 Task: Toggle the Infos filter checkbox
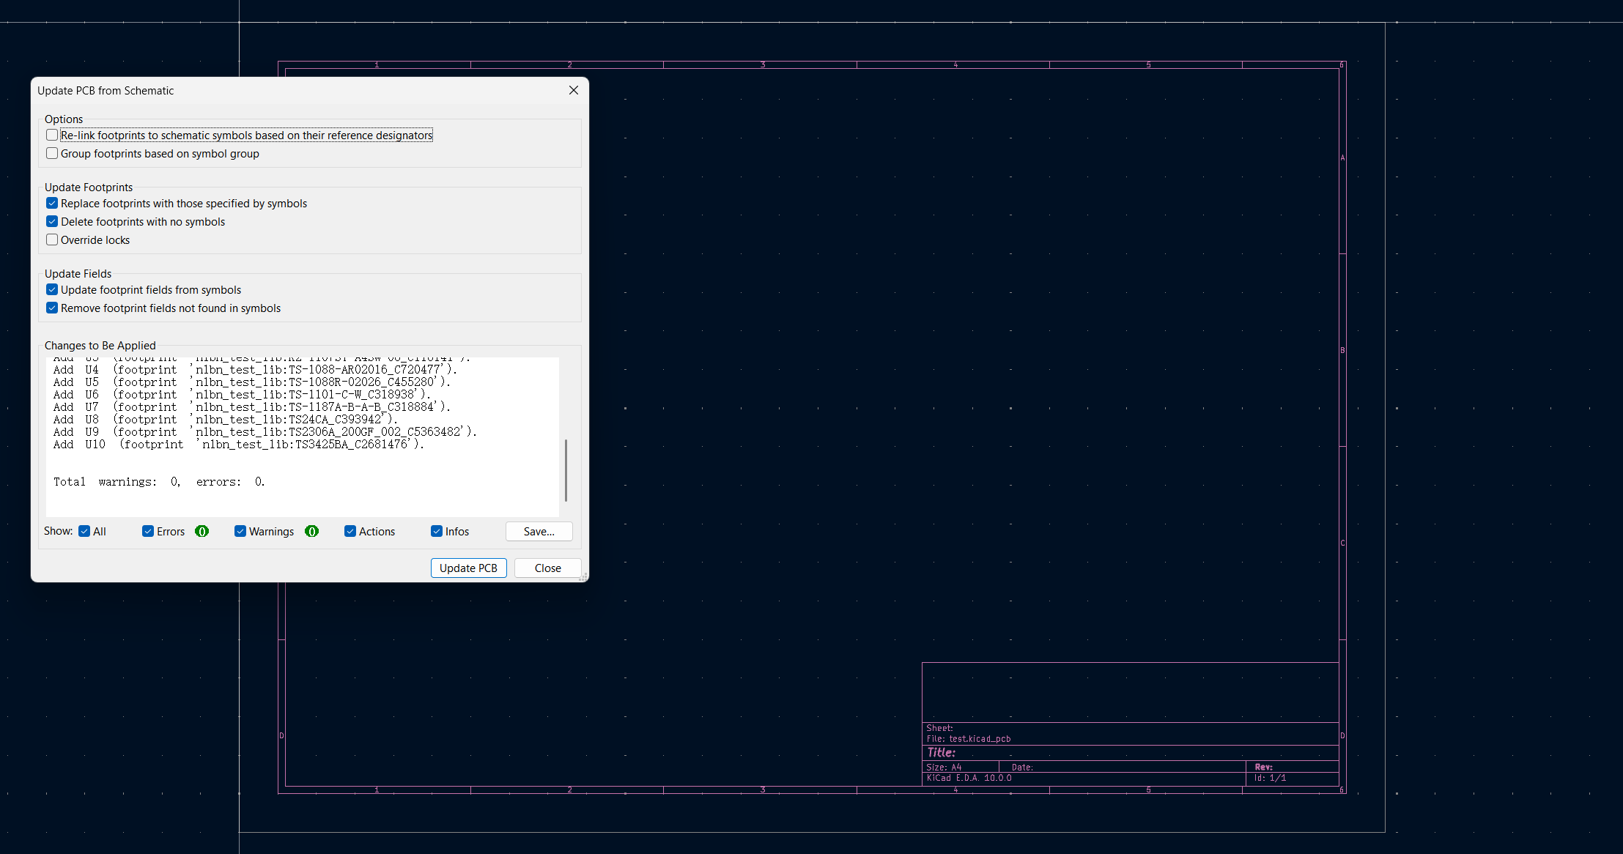click(437, 532)
